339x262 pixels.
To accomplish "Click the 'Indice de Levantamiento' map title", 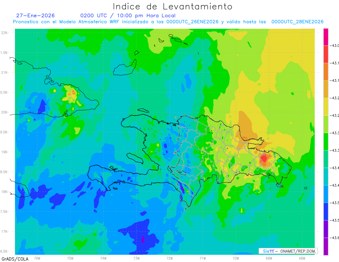I will tap(173, 7).
